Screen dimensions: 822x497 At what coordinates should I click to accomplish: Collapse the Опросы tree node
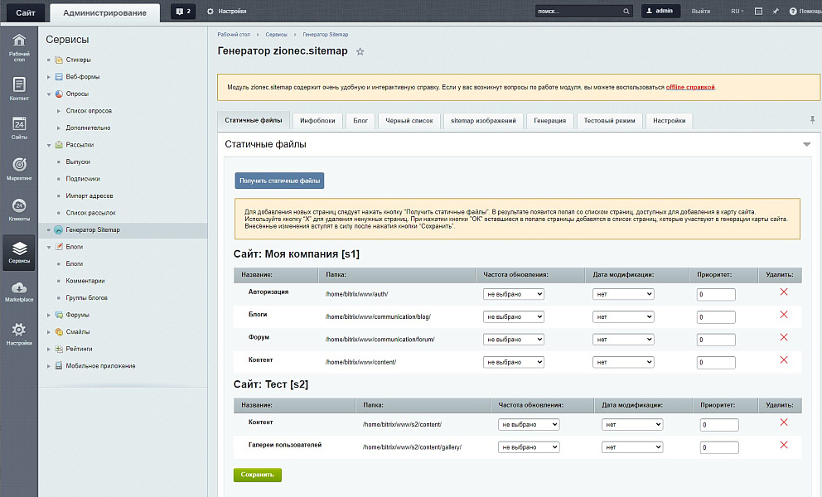point(49,94)
